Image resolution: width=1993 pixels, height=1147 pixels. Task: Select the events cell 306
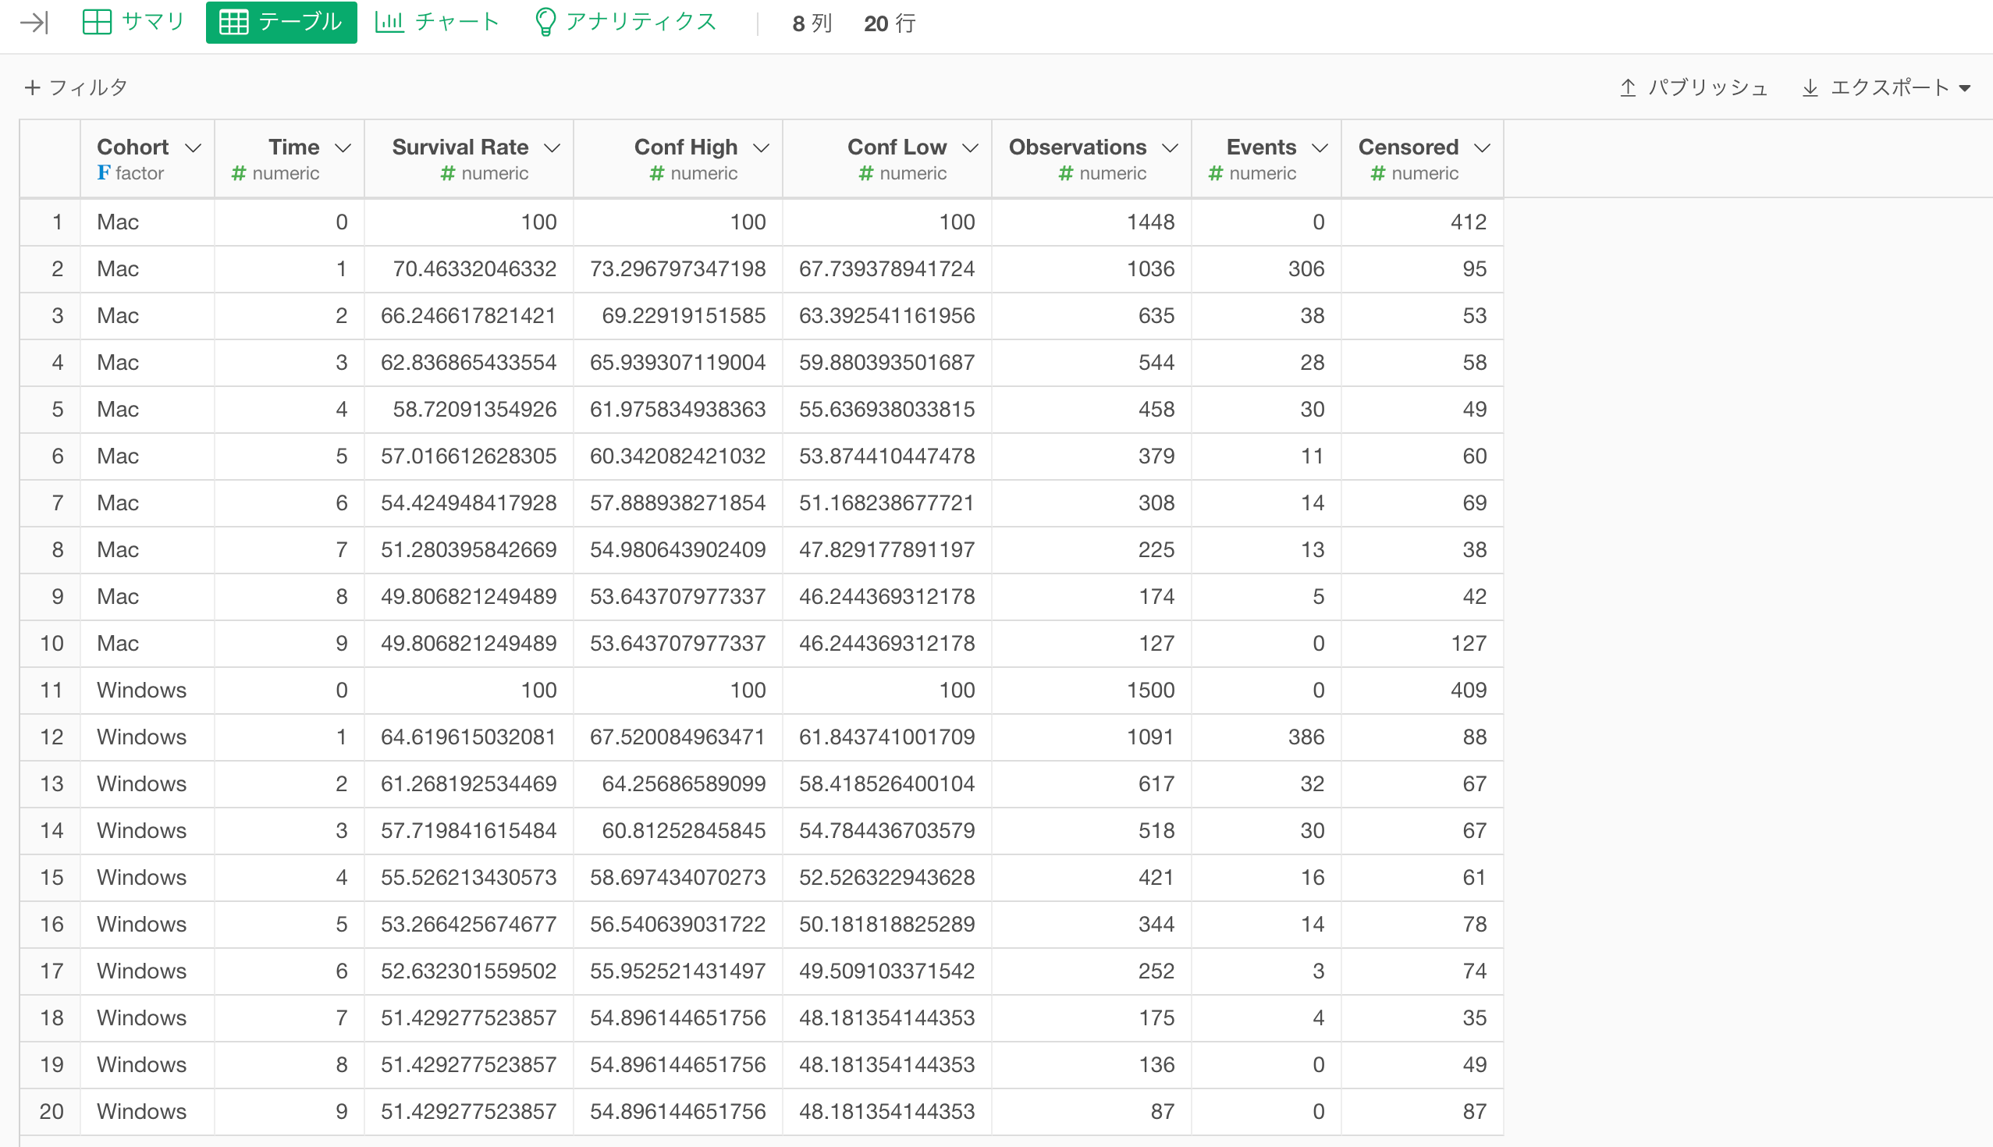(1266, 268)
